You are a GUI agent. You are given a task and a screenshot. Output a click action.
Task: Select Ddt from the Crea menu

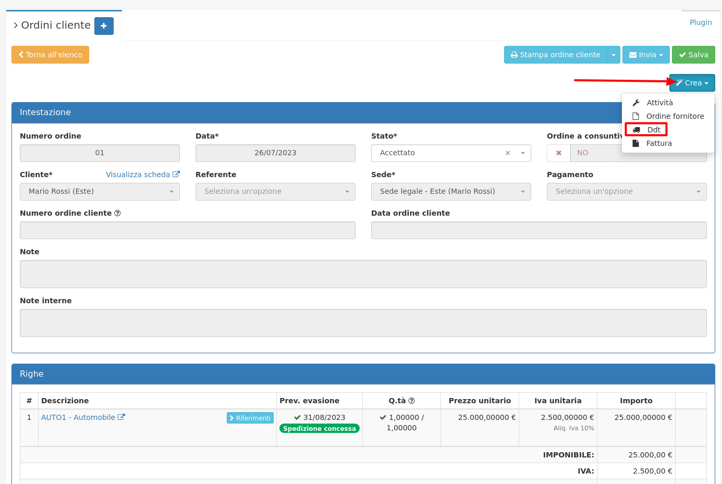coord(653,130)
